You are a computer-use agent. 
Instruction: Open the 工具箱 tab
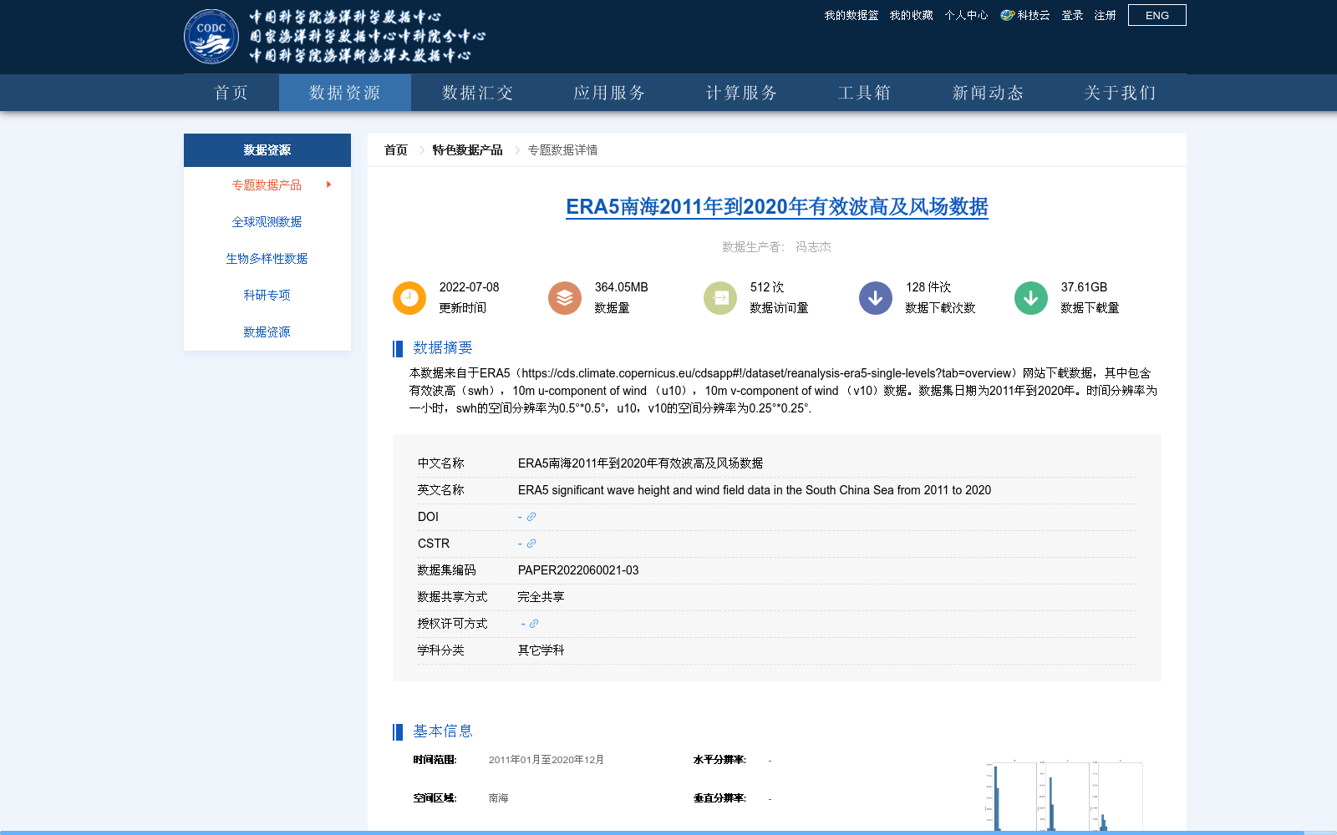pos(865,93)
